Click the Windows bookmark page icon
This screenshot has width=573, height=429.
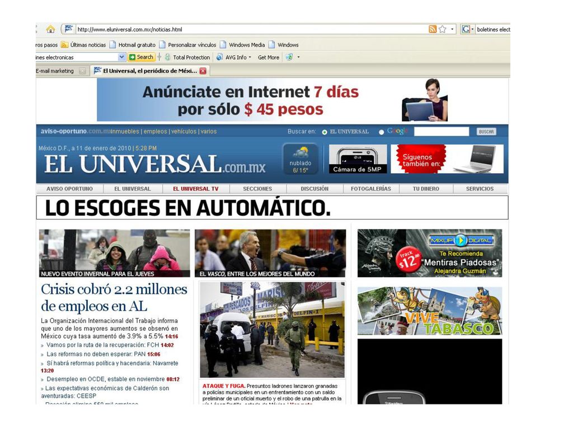click(271, 45)
